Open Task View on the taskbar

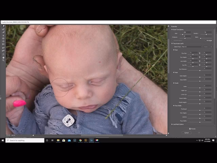[53, 140]
